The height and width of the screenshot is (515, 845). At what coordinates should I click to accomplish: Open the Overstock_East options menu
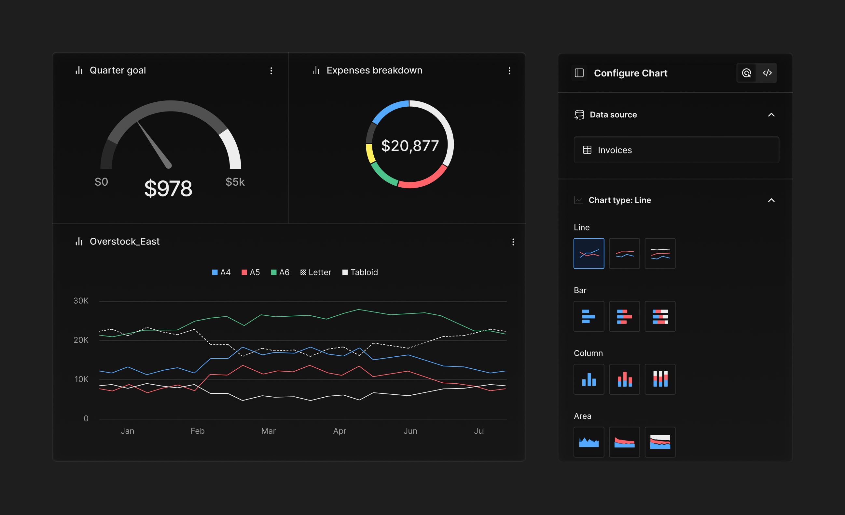click(513, 242)
